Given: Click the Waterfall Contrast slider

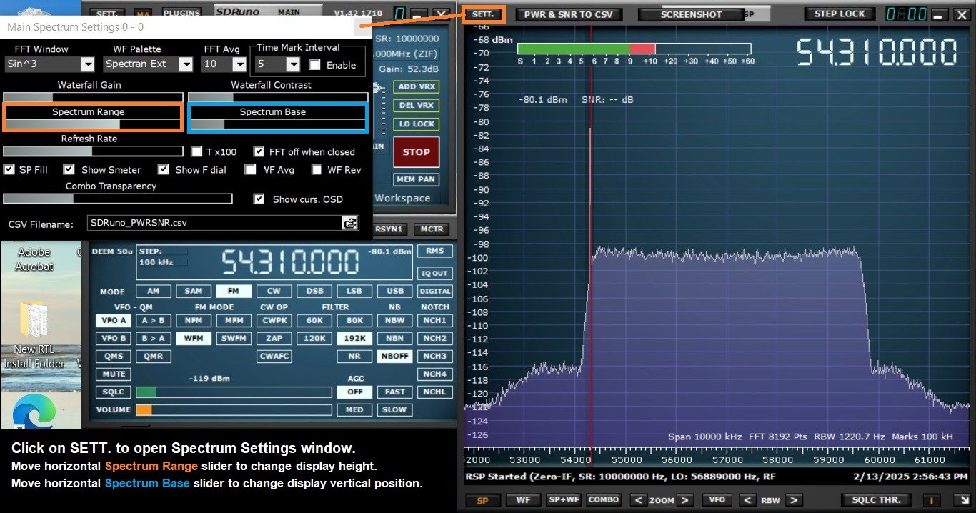Looking at the screenshot, I should 278,96.
